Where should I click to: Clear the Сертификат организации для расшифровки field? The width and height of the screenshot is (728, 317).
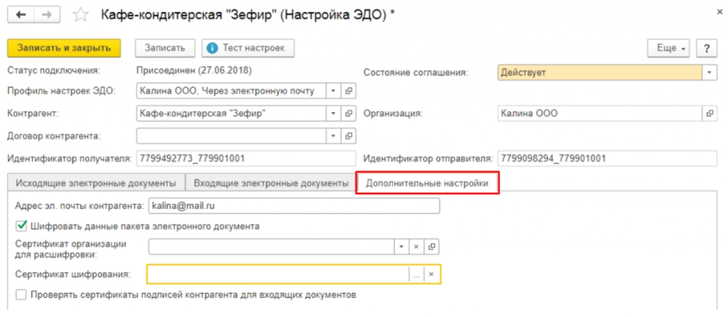click(416, 247)
